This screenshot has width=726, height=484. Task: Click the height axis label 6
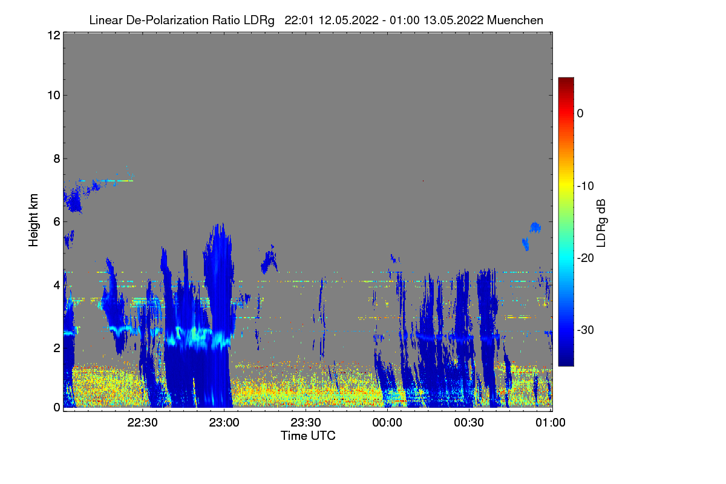click(x=56, y=222)
